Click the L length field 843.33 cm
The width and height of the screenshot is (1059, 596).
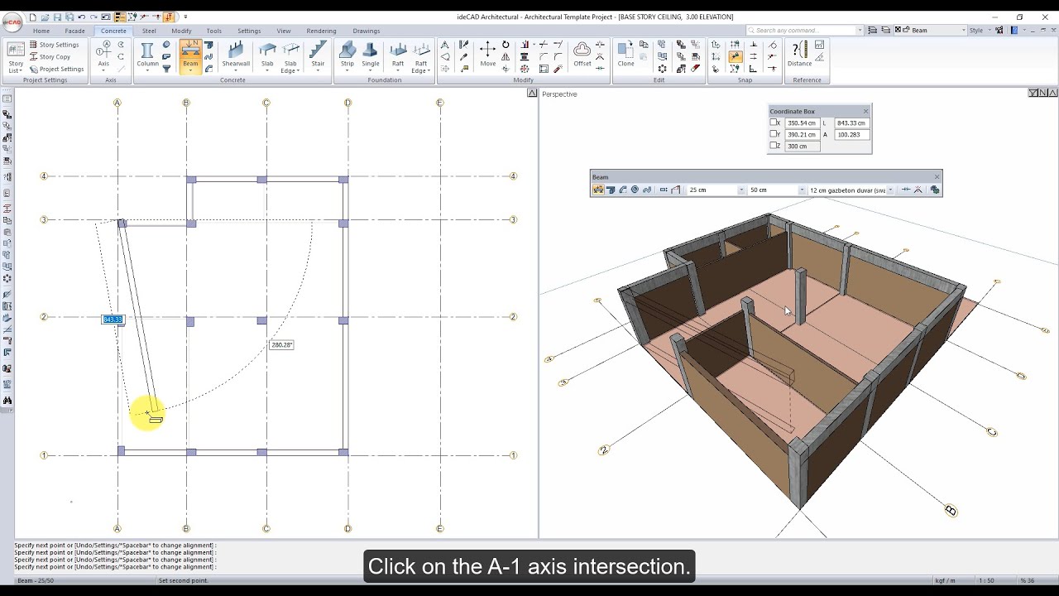click(851, 123)
